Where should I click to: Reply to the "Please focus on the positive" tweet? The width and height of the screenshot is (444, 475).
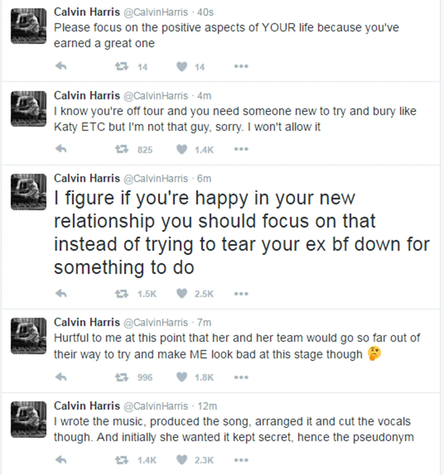[61, 66]
